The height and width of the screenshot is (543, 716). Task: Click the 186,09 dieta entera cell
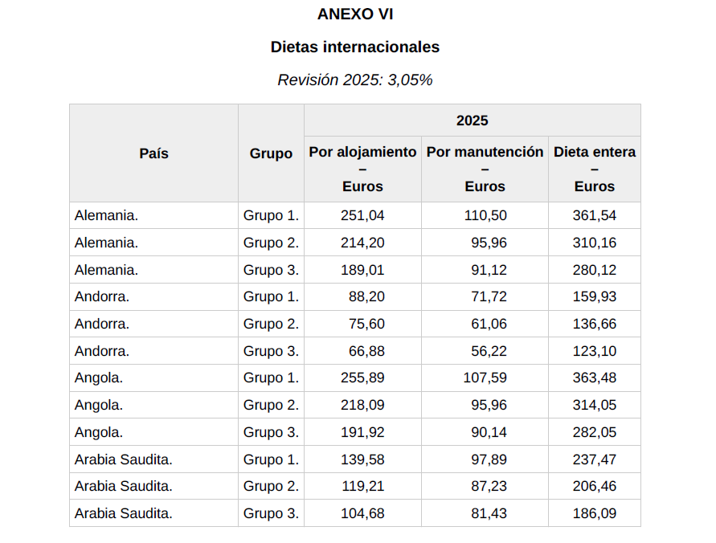[595, 513]
